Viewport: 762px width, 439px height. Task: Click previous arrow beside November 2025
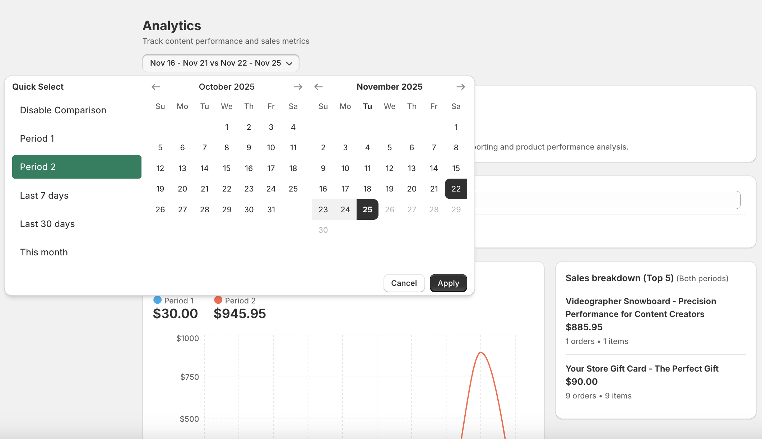319,87
